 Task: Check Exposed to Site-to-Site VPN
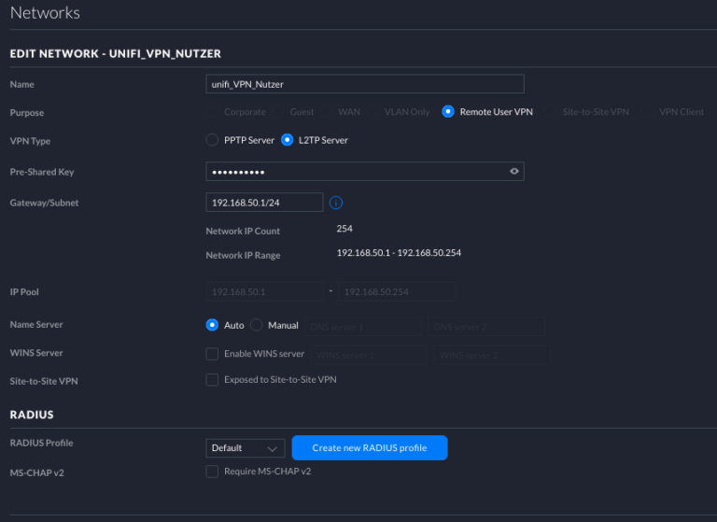pyautogui.click(x=212, y=380)
